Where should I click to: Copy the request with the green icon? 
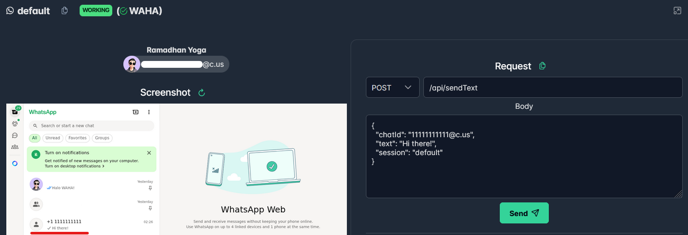click(x=542, y=66)
